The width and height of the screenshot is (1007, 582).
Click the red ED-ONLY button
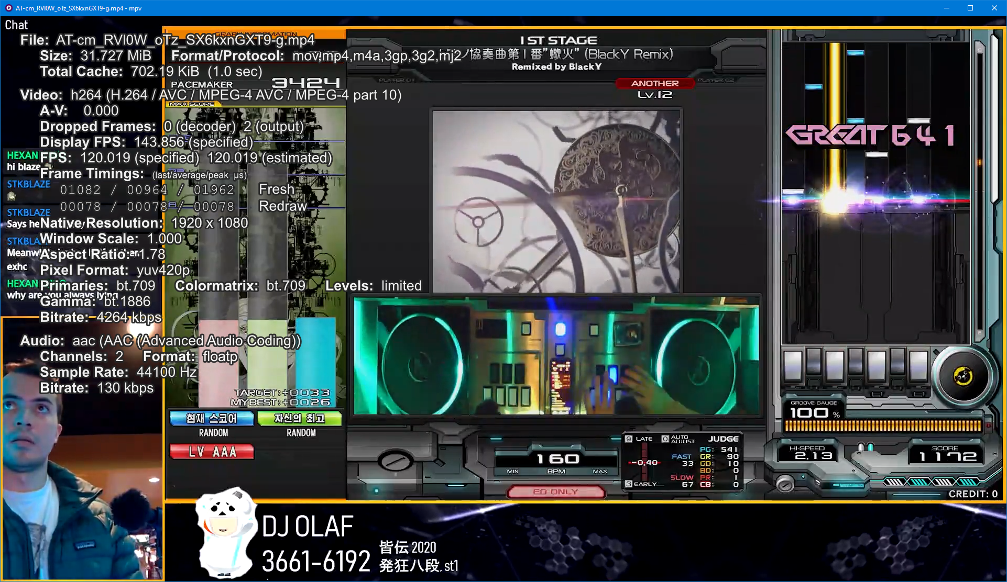[556, 492]
